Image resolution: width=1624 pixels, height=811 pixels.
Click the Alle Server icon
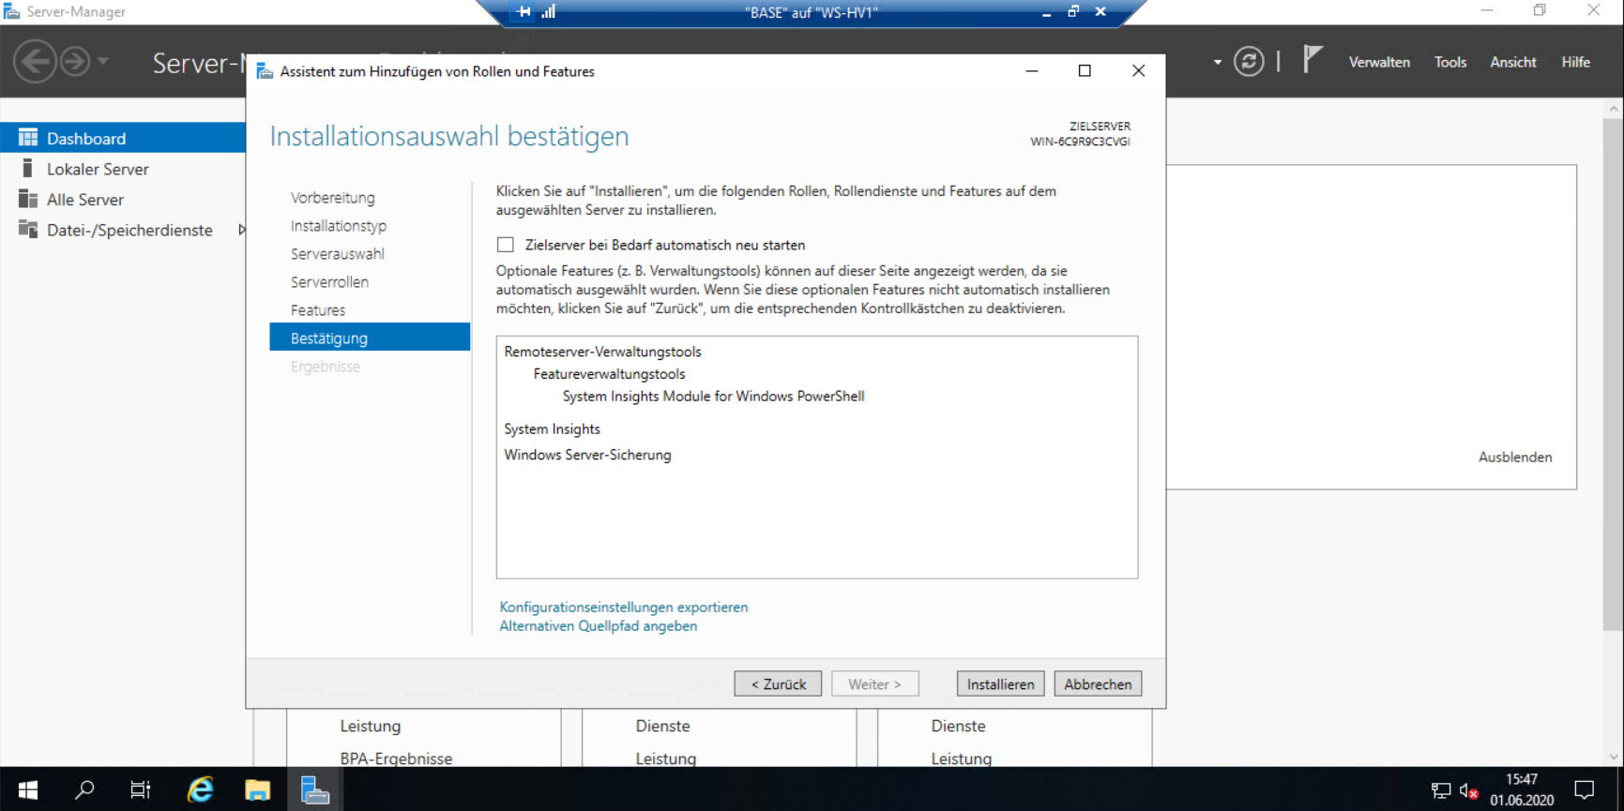28,199
